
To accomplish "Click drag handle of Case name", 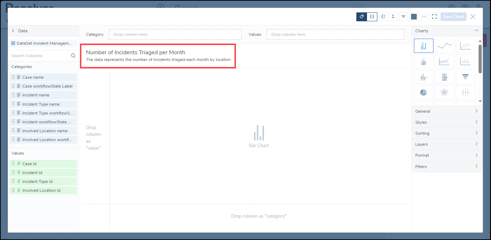I will 13,77.
